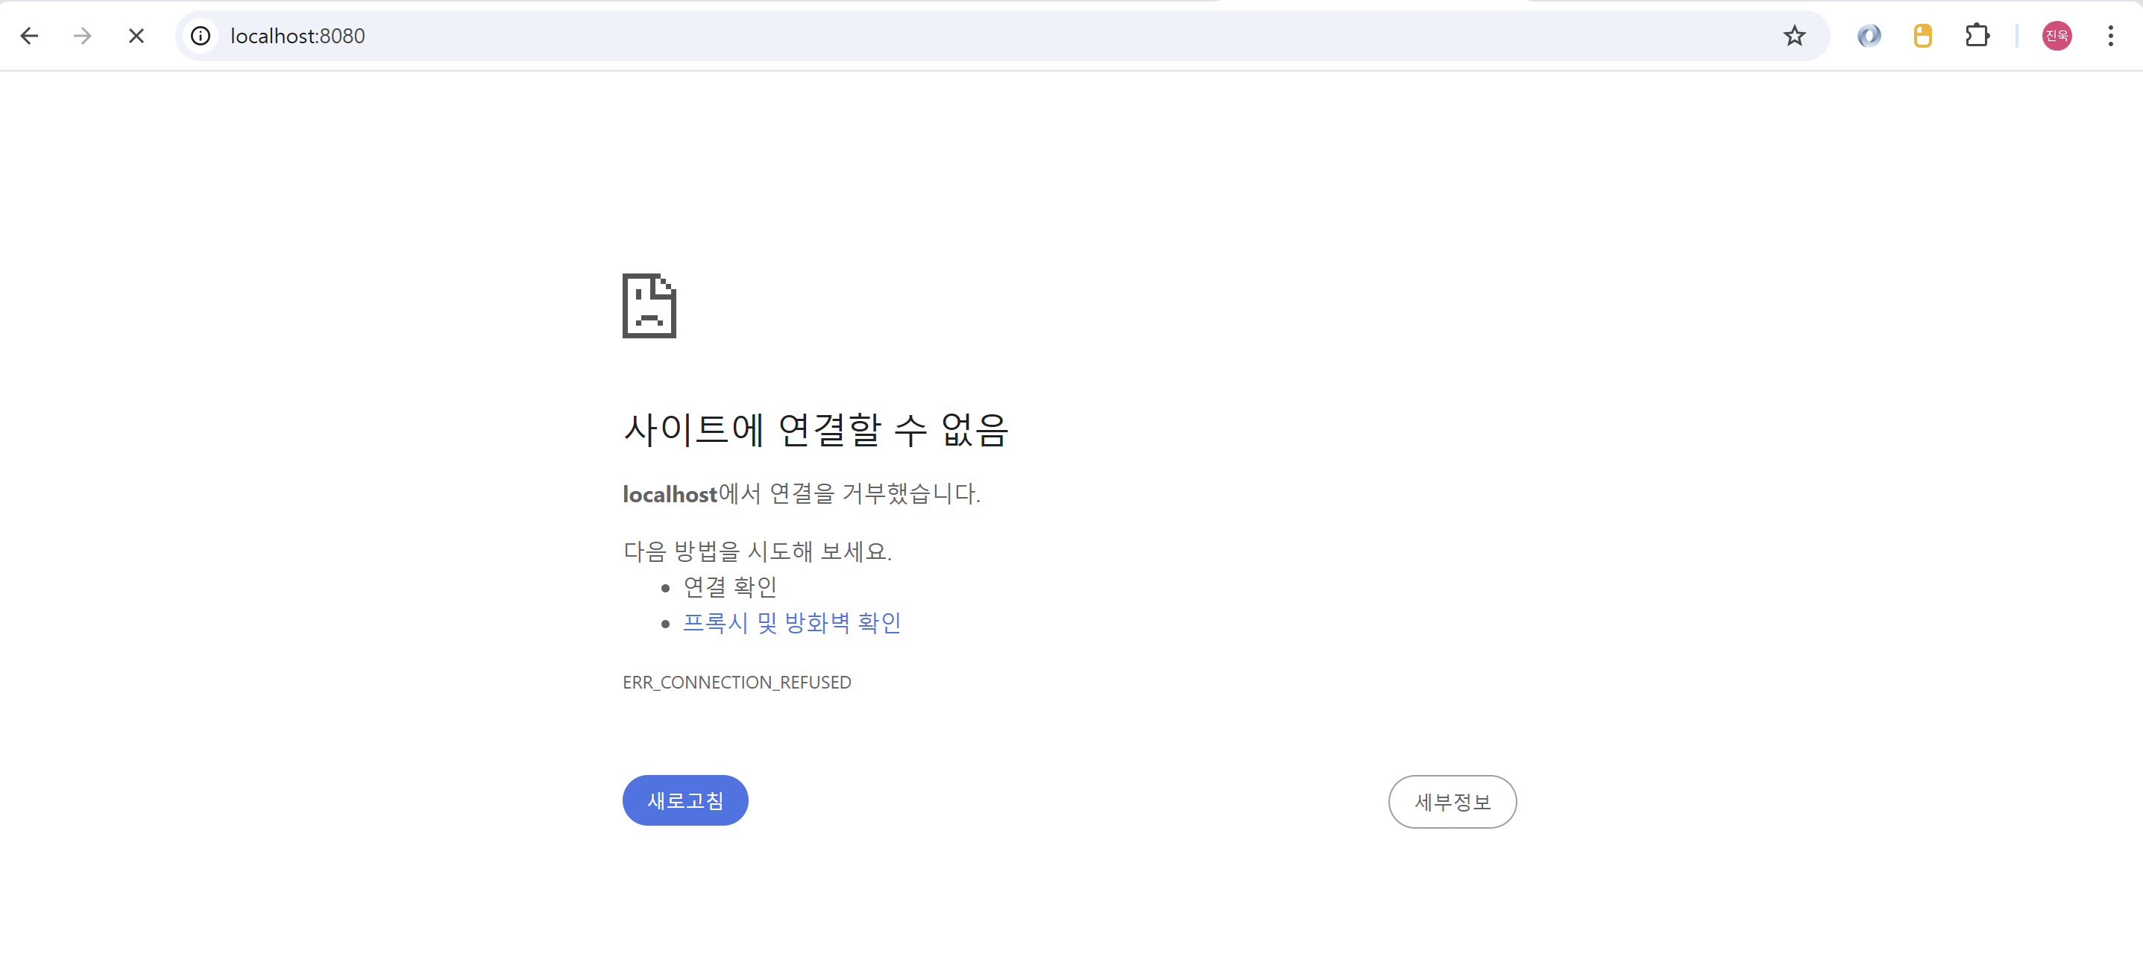Click the browser forward arrow

[x=82, y=36]
